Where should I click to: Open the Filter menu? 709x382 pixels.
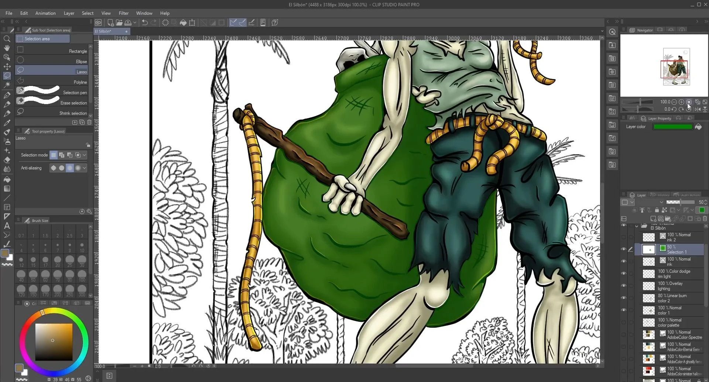click(124, 13)
